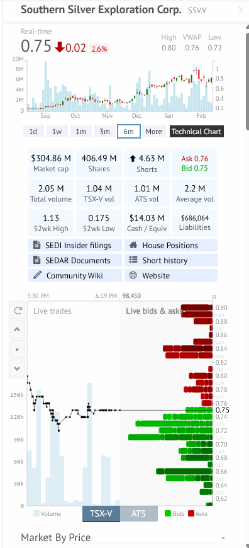Click the Live trades heading

click(x=52, y=311)
